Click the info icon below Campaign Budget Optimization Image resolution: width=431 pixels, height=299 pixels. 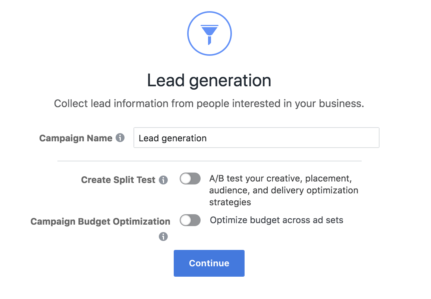[x=163, y=237]
